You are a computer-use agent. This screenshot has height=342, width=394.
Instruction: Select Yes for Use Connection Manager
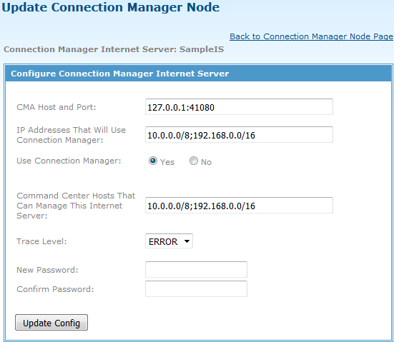pos(153,161)
